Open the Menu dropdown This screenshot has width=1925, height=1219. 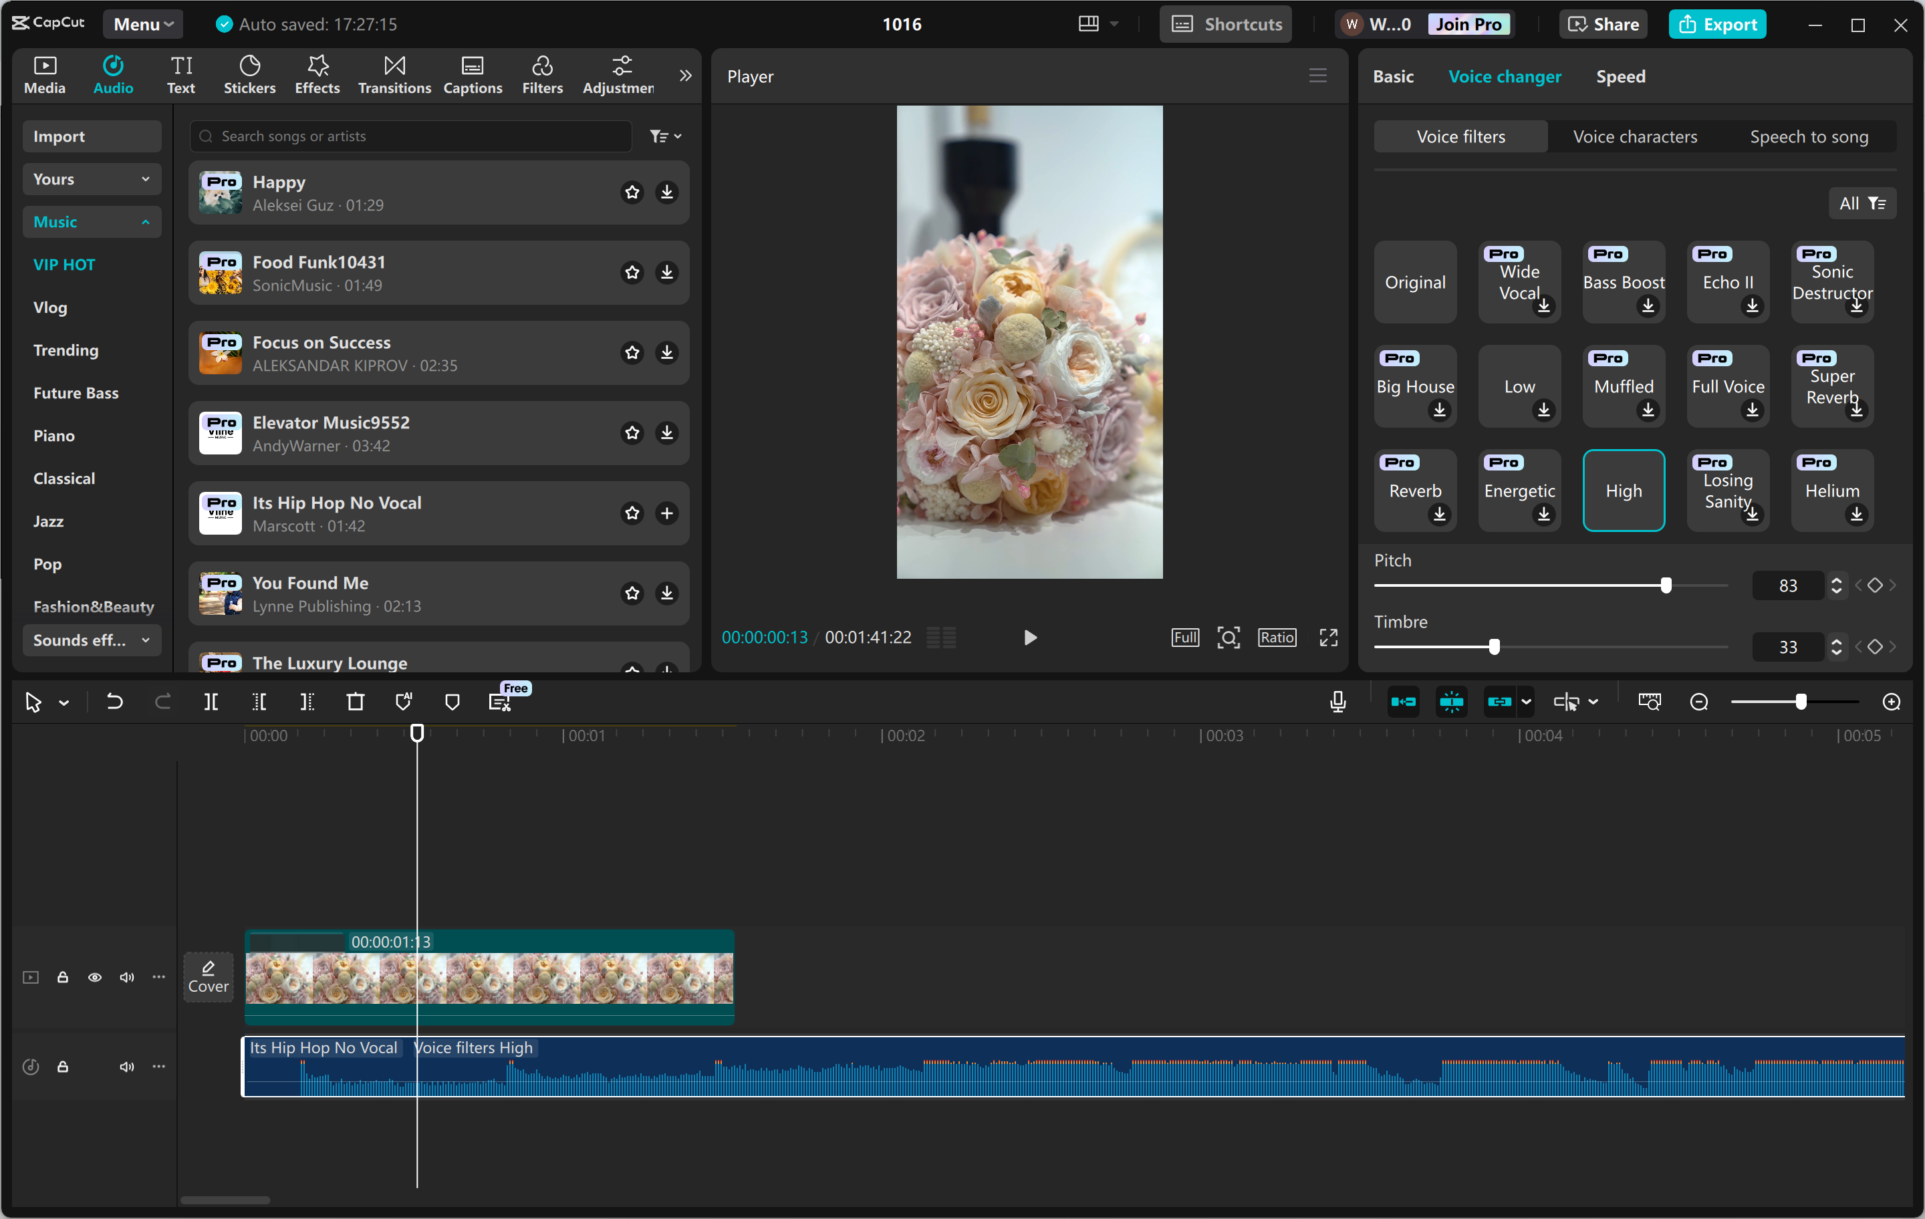[142, 23]
